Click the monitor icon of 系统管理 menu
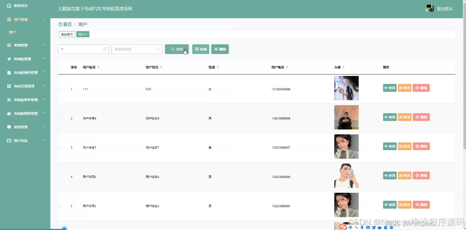466x230 pixels. pos(9,127)
